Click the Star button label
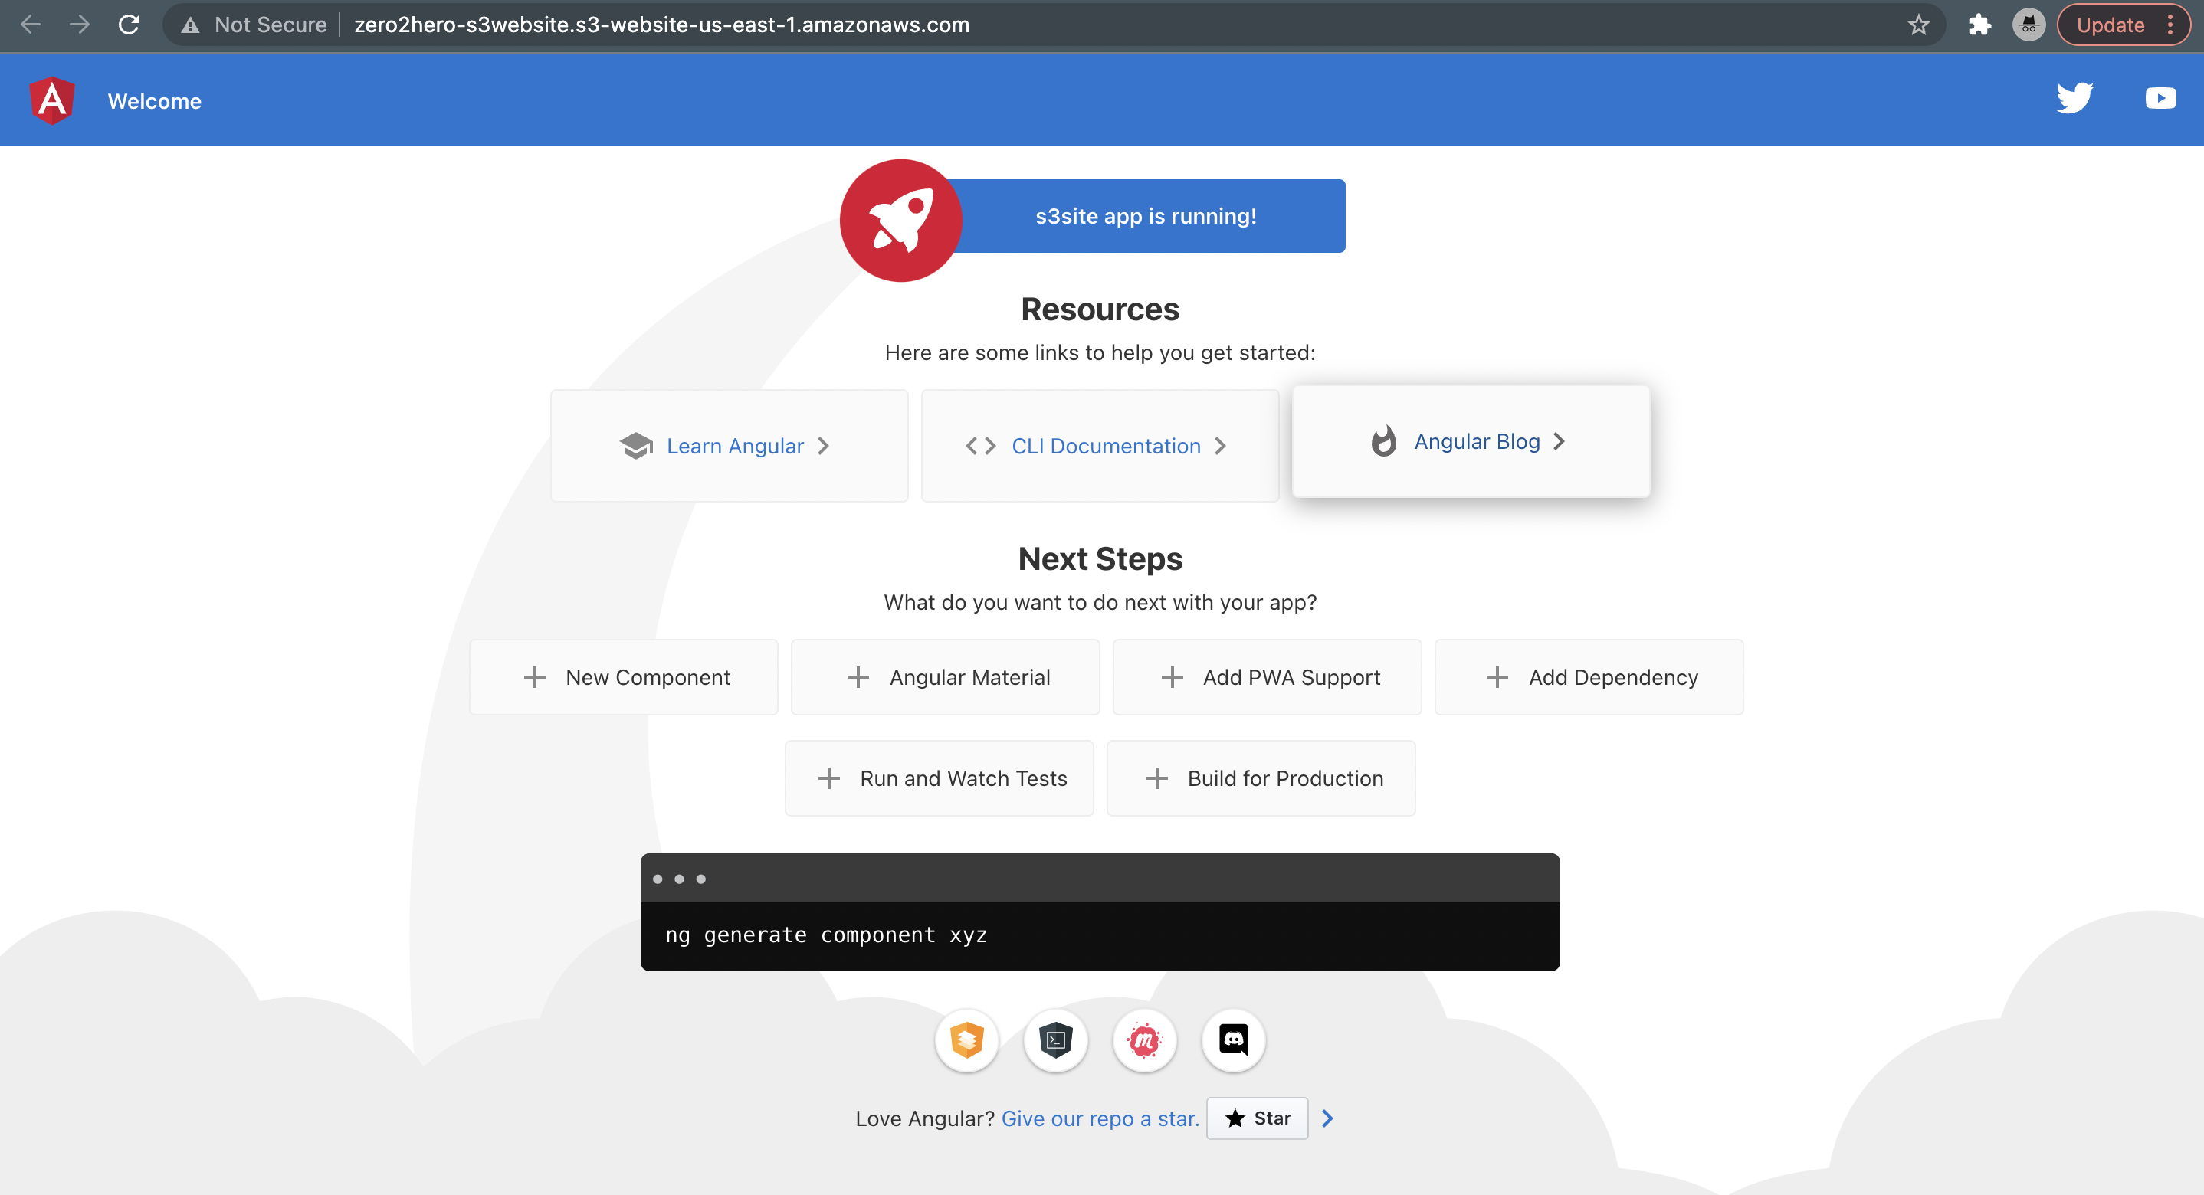Screen dimensions: 2204x1195 [1272, 1118]
